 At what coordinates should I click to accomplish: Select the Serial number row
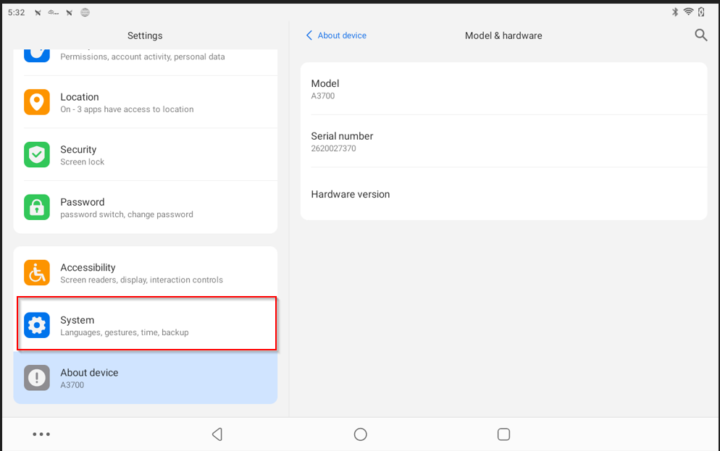(503, 141)
